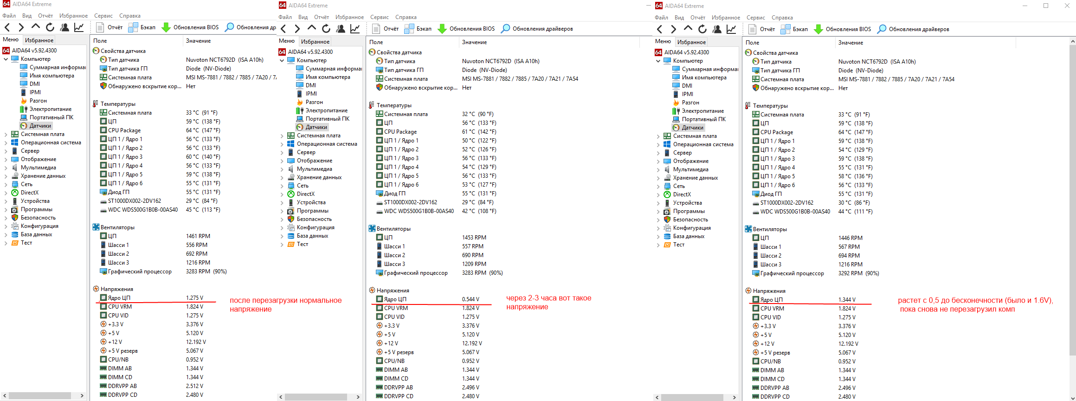Click middle window's horizontal scrollbar left arrow
Screen dimensions: 1076x401
[281, 397]
